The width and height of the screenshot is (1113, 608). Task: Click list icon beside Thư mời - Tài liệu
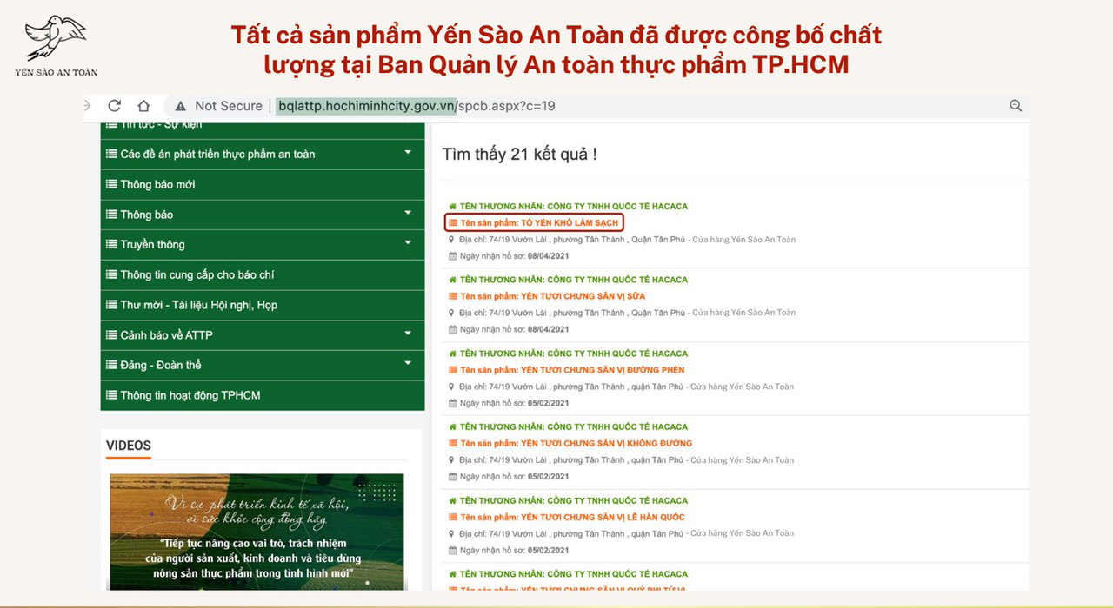111,305
